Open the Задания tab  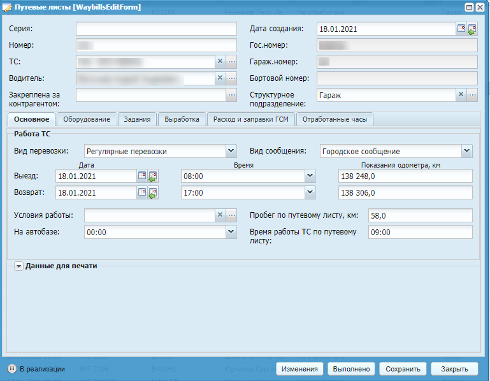click(x=137, y=119)
